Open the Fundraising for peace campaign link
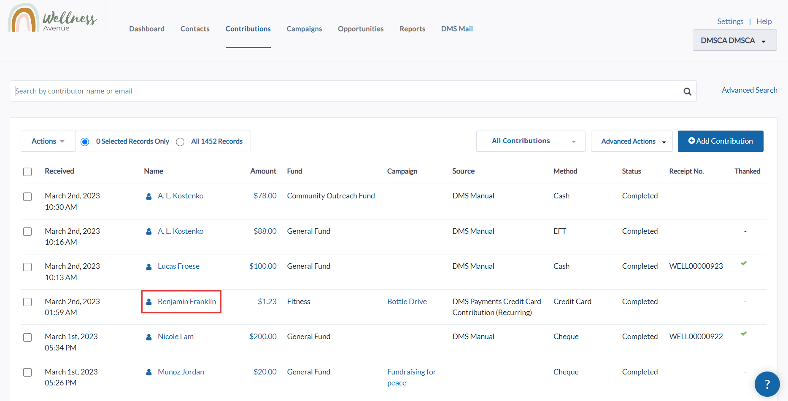This screenshot has width=788, height=401. (x=411, y=377)
